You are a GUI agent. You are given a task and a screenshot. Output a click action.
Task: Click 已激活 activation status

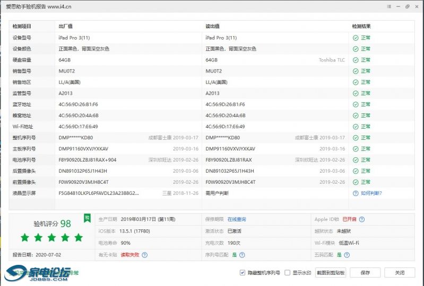tap(235, 231)
